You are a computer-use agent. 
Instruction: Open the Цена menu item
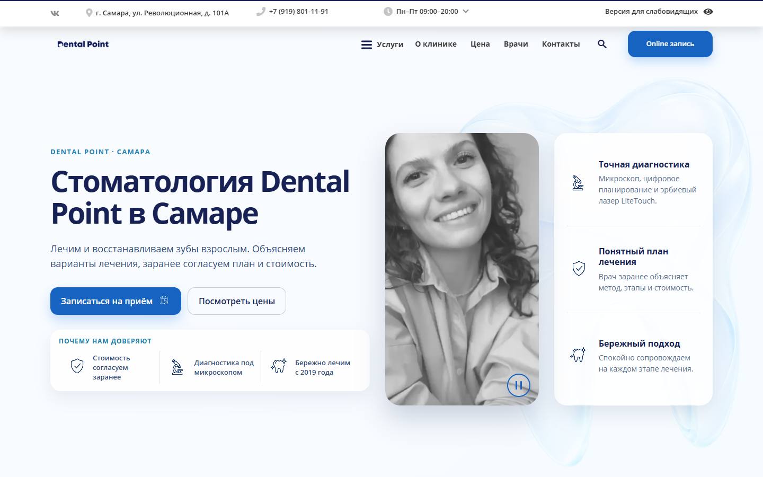coord(480,44)
